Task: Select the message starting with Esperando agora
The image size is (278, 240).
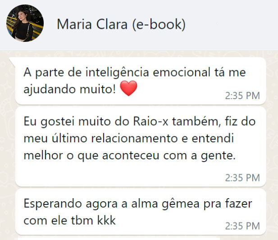Action: click(x=141, y=212)
